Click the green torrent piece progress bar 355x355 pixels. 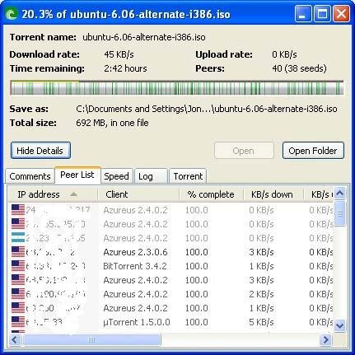point(177,87)
